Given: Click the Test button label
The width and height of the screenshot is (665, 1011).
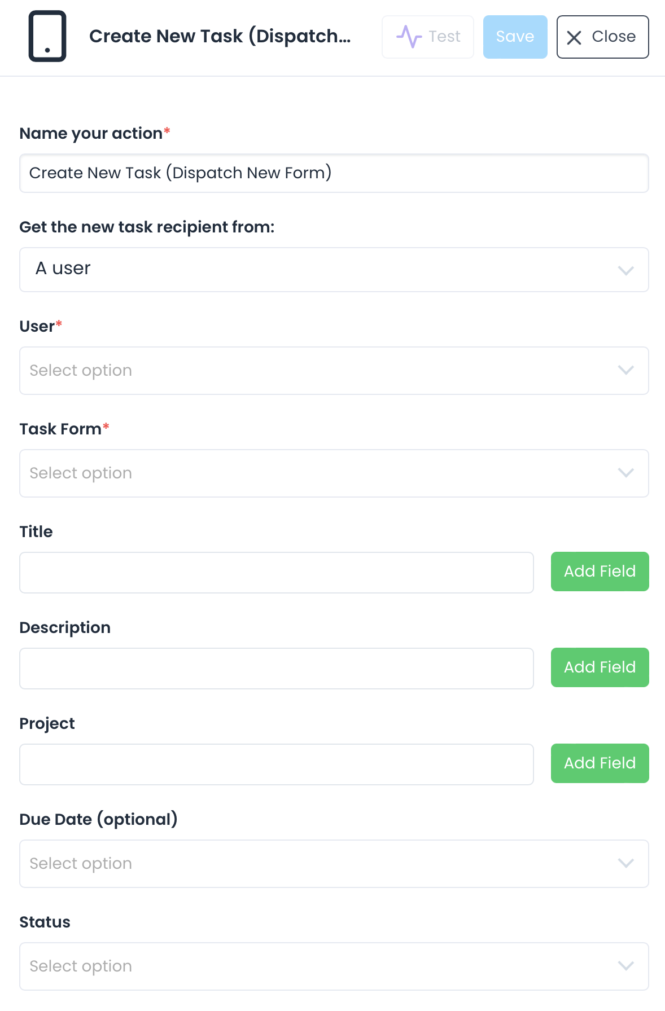Looking at the screenshot, I should click(444, 37).
